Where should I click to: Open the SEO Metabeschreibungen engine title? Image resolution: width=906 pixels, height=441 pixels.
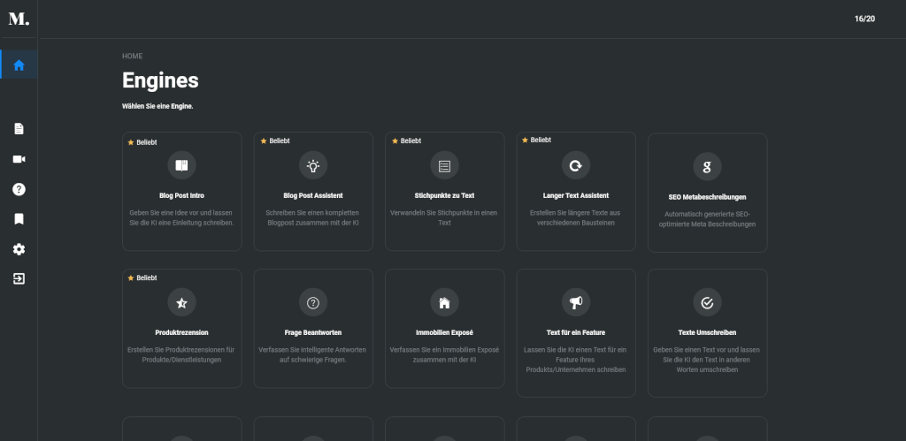[707, 197]
